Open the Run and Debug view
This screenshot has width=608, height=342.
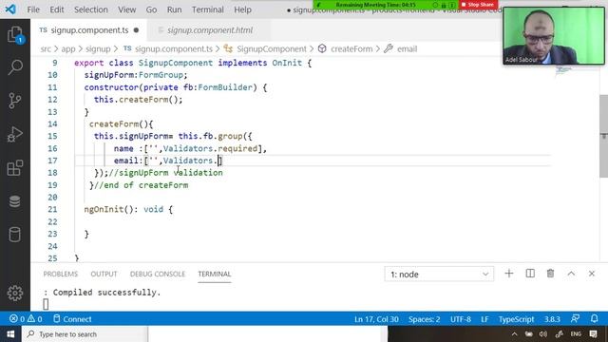(15, 134)
